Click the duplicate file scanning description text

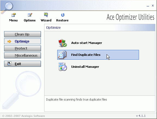point(77,99)
